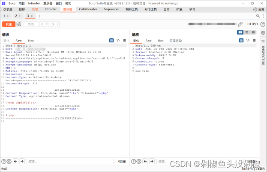This screenshot has height=172, width=267.
Task: Click the Cancel (取消) button
Action: point(30,24)
